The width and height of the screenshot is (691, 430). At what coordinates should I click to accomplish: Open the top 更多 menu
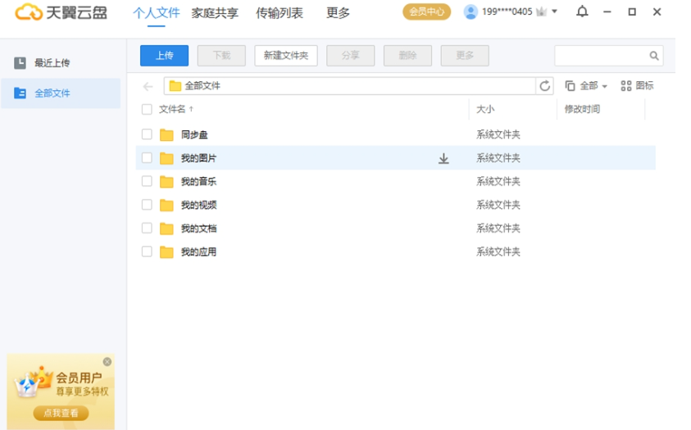[x=338, y=13]
